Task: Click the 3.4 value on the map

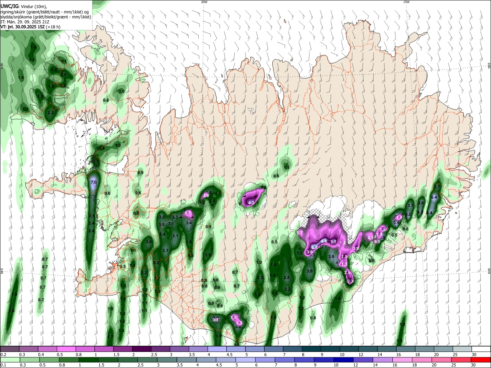Action: (x=189, y=223)
